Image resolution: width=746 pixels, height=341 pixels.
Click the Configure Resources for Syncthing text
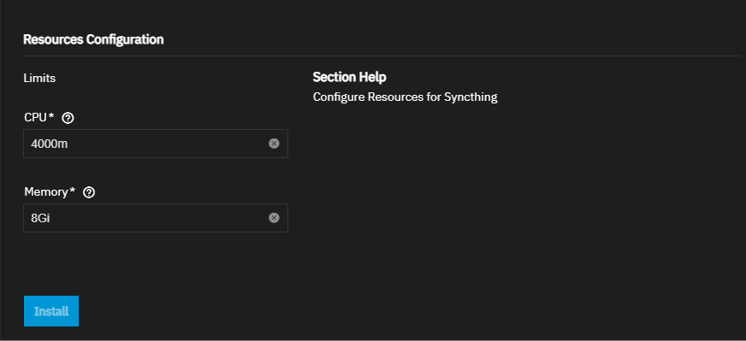[406, 97]
